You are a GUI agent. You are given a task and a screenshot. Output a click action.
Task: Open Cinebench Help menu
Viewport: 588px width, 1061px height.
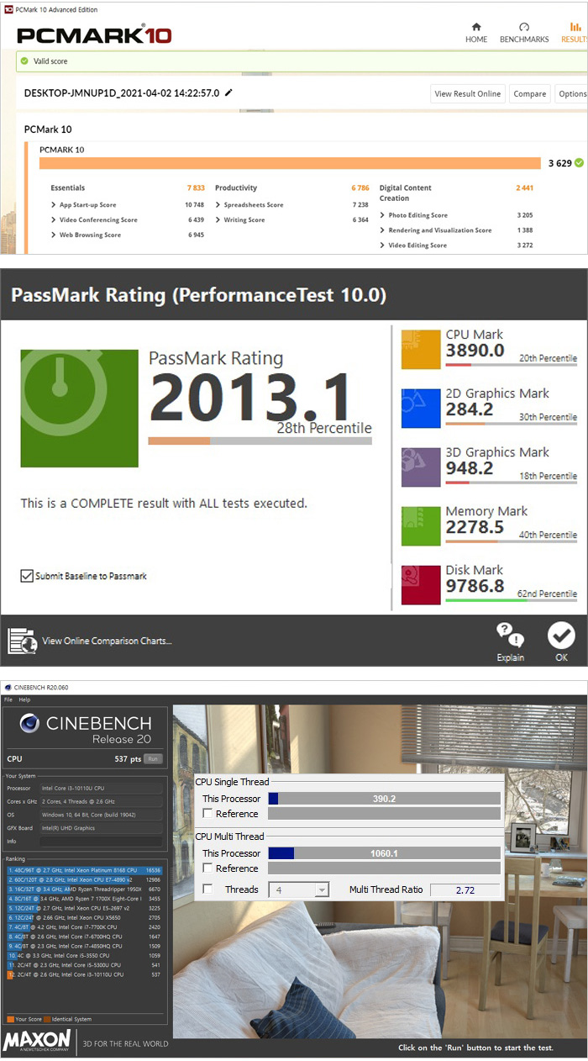pos(24,699)
